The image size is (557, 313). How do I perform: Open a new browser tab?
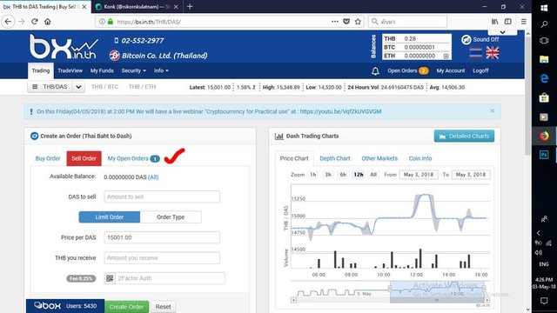coord(190,6)
